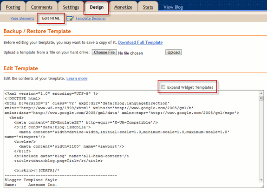Select the Edit HTML sub-tab
This screenshot has width=267, height=191.
click(x=51, y=18)
